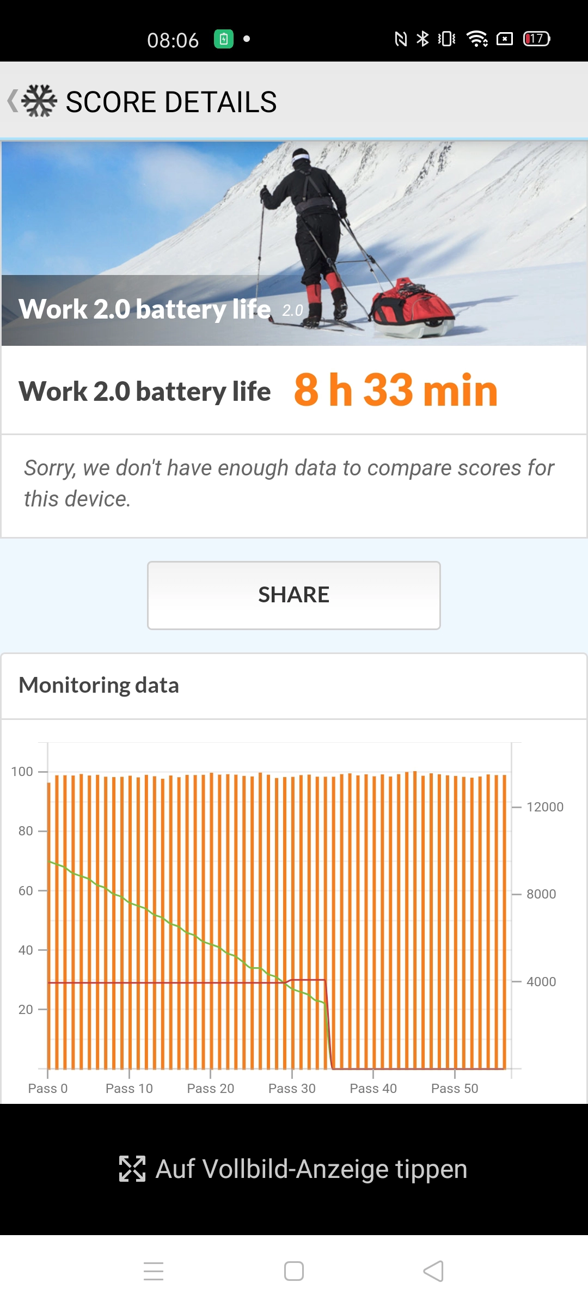Tap the green battery charging status icon
Screen dimensions: 588x1307
[x=224, y=39]
